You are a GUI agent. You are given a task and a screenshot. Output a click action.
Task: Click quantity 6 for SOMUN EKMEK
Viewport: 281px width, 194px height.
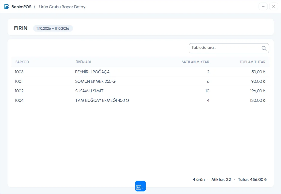point(208,81)
